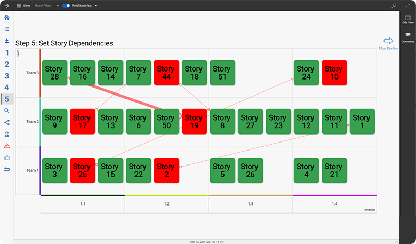Image resolution: width=416 pixels, height=244 pixels.
Task: Click the Plan Review arrow link
Action: tap(388, 42)
